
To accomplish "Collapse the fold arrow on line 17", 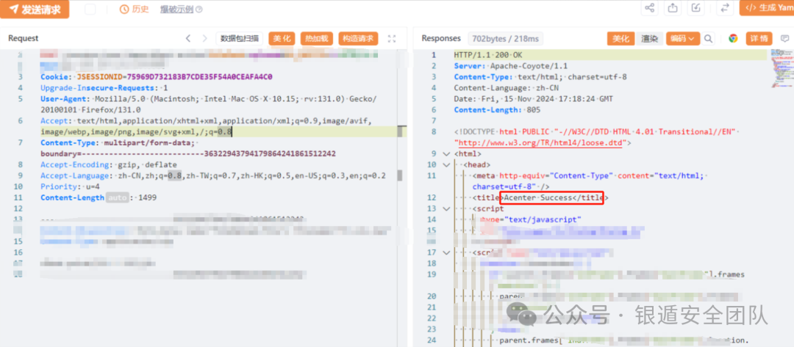I will point(446,252).
